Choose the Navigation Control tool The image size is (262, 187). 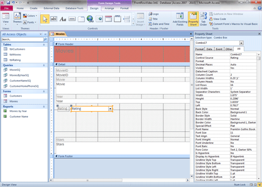pos(108,19)
